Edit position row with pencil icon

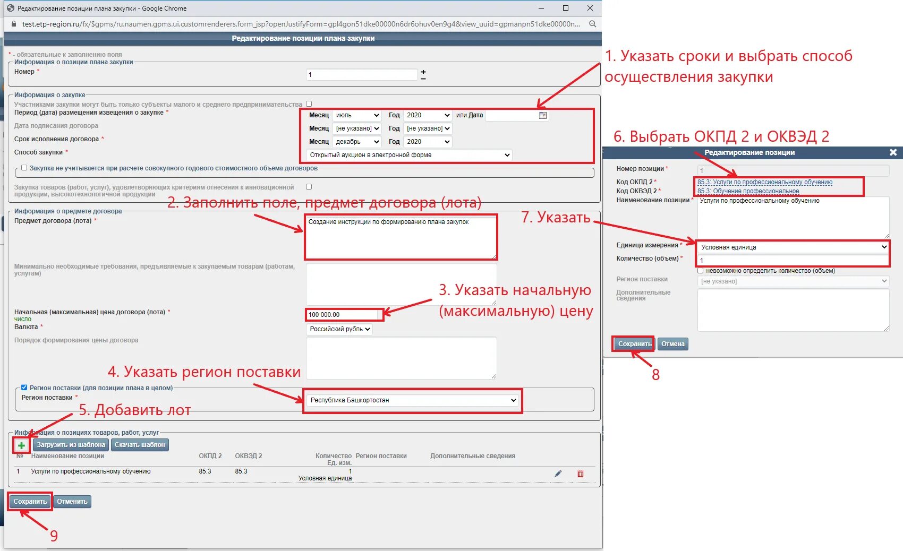(x=558, y=473)
